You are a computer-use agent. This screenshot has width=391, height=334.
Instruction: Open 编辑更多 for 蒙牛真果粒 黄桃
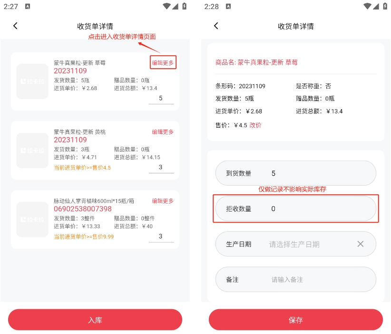click(163, 132)
